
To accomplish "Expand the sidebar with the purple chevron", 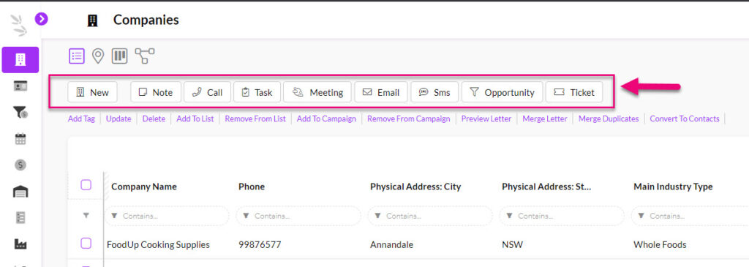I will click(x=42, y=18).
